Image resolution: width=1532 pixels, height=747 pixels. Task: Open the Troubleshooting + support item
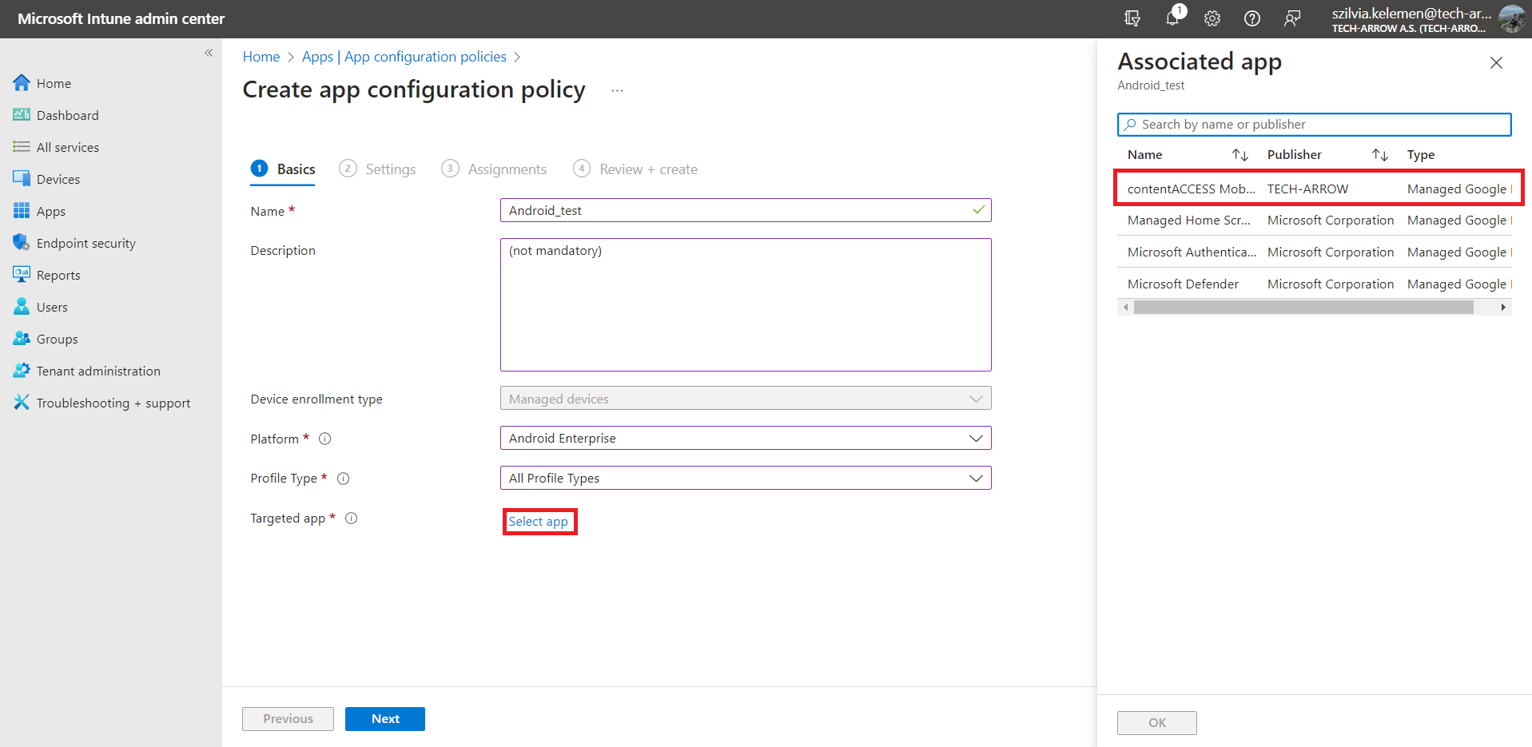(x=113, y=403)
